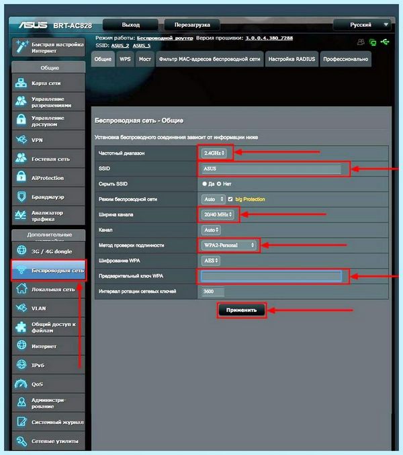Click the firmware version 3.0.0.4.380_7288 link

269,38
